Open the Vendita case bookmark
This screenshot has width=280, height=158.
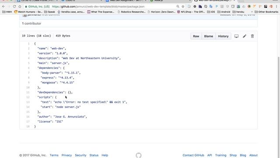click(x=71, y=12)
